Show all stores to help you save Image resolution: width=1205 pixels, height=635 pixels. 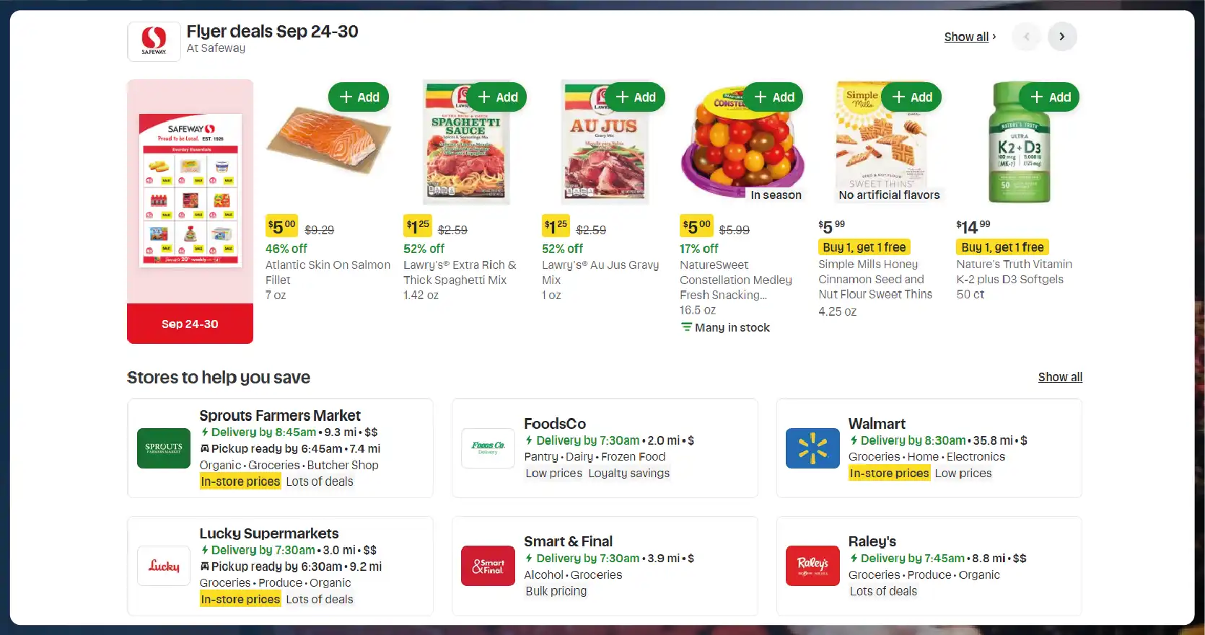(x=1059, y=377)
